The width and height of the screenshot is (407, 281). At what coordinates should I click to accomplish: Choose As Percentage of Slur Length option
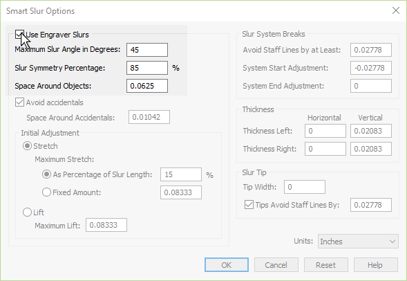pos(46,174)
